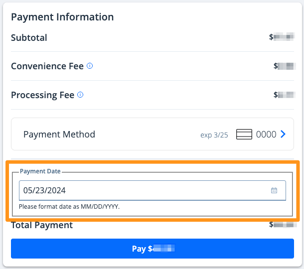Click the MM/DD/YYYY format hint text
The image size is (304, 269).
click(69, 206)
